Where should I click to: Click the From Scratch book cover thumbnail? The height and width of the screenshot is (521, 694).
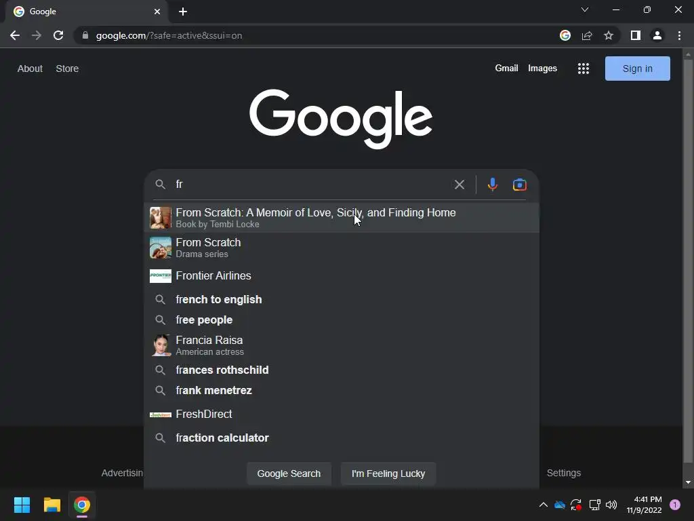(160, 218)
